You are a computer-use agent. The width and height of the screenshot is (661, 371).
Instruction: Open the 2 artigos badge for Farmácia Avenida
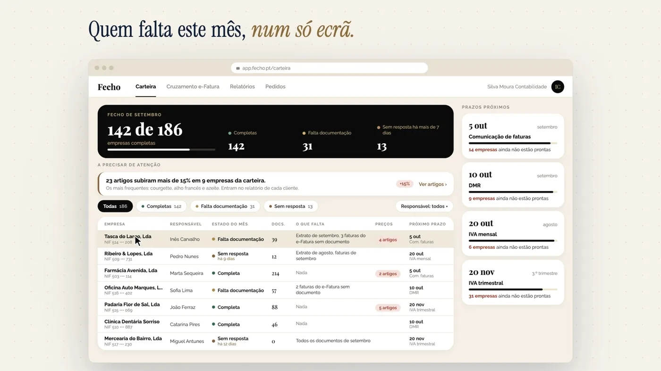[388, 274]
